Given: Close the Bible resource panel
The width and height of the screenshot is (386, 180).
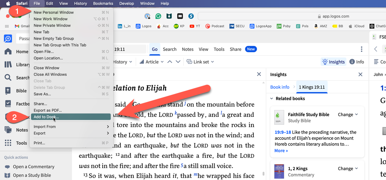Looking at the screenshot, I should tap(259, 74).
